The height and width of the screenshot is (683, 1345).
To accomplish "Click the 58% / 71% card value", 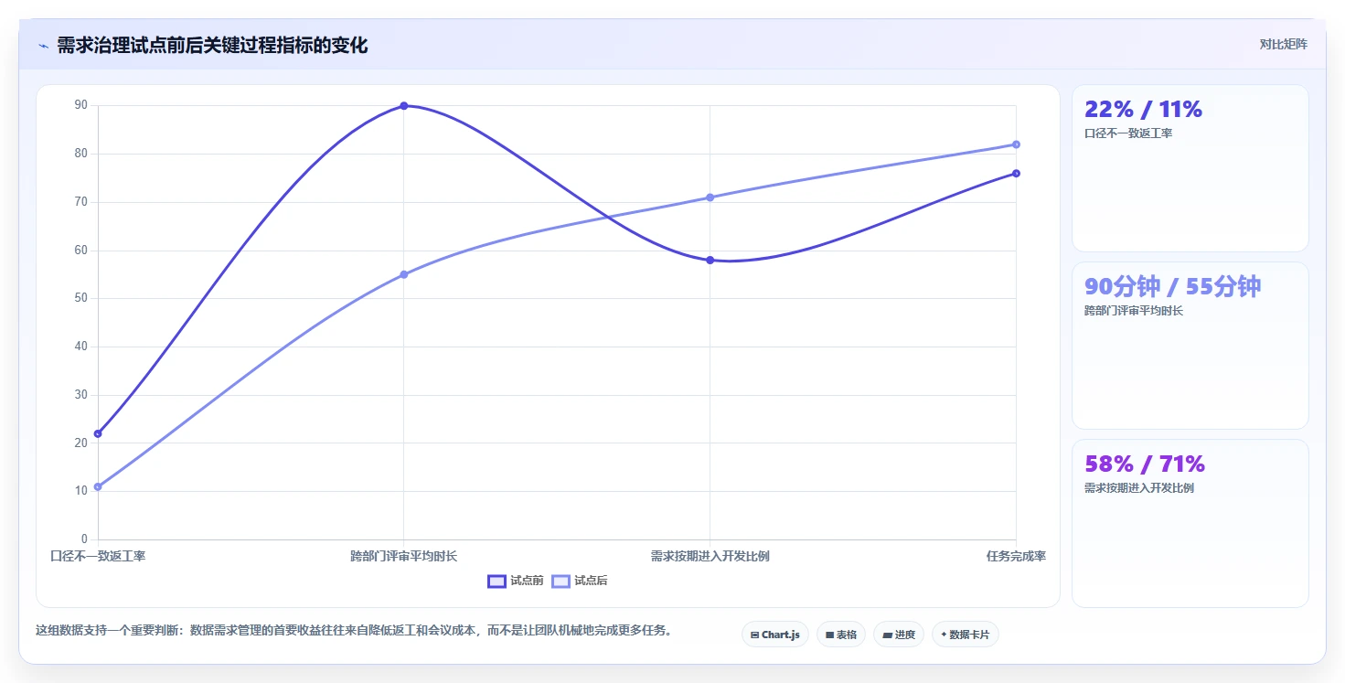I will 1145,464.
